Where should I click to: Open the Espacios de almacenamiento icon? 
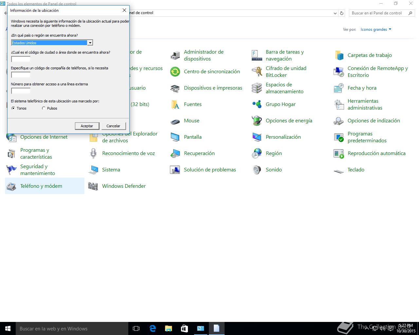tap(257, 88)
